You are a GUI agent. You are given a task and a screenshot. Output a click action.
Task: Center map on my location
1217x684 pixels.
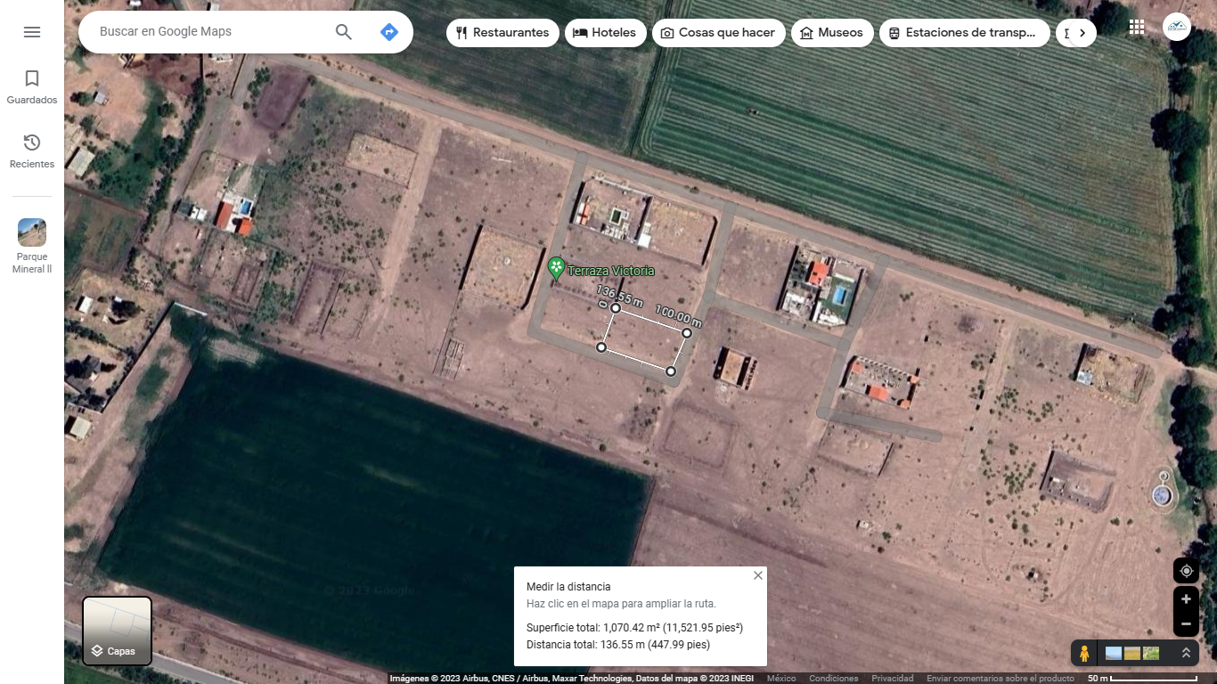(x=1186, y=571)
